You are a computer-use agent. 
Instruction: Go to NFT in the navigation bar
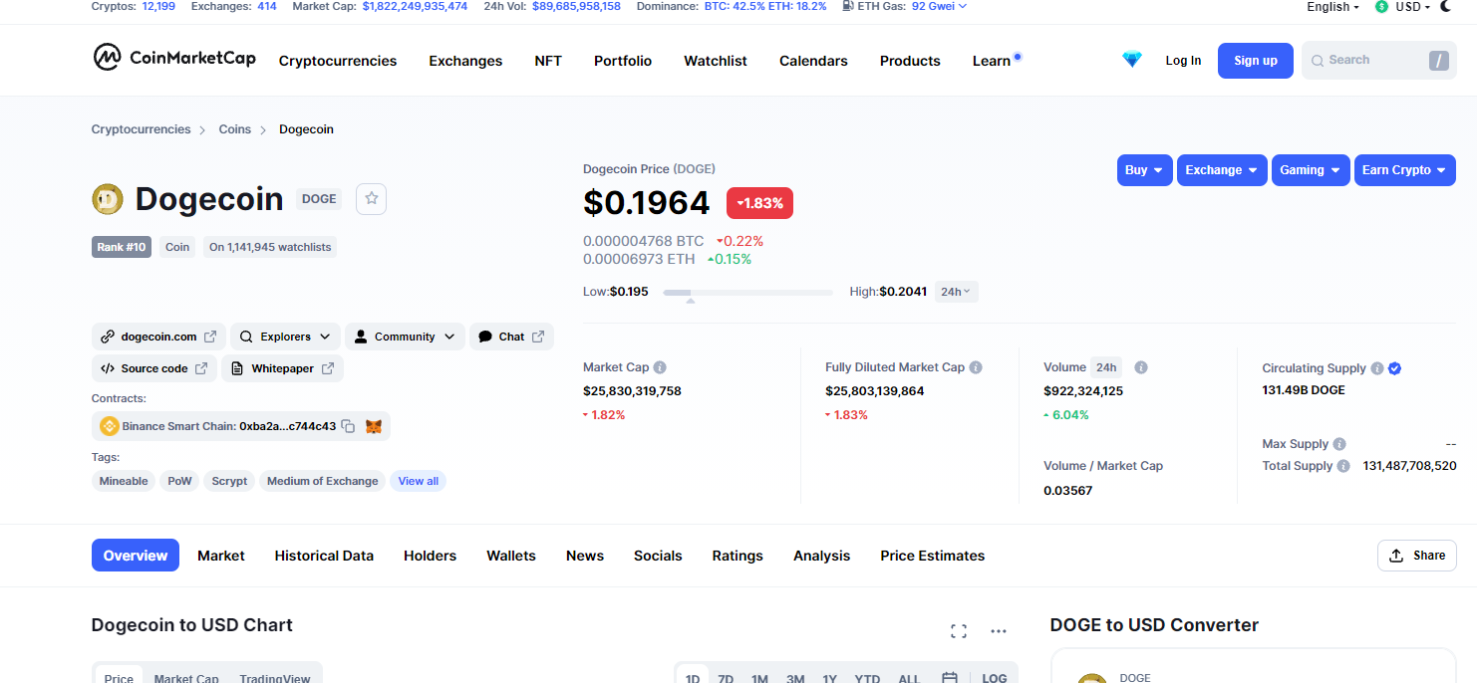coord(548,61)
